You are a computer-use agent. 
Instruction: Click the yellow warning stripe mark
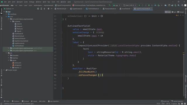coord(183,53)
